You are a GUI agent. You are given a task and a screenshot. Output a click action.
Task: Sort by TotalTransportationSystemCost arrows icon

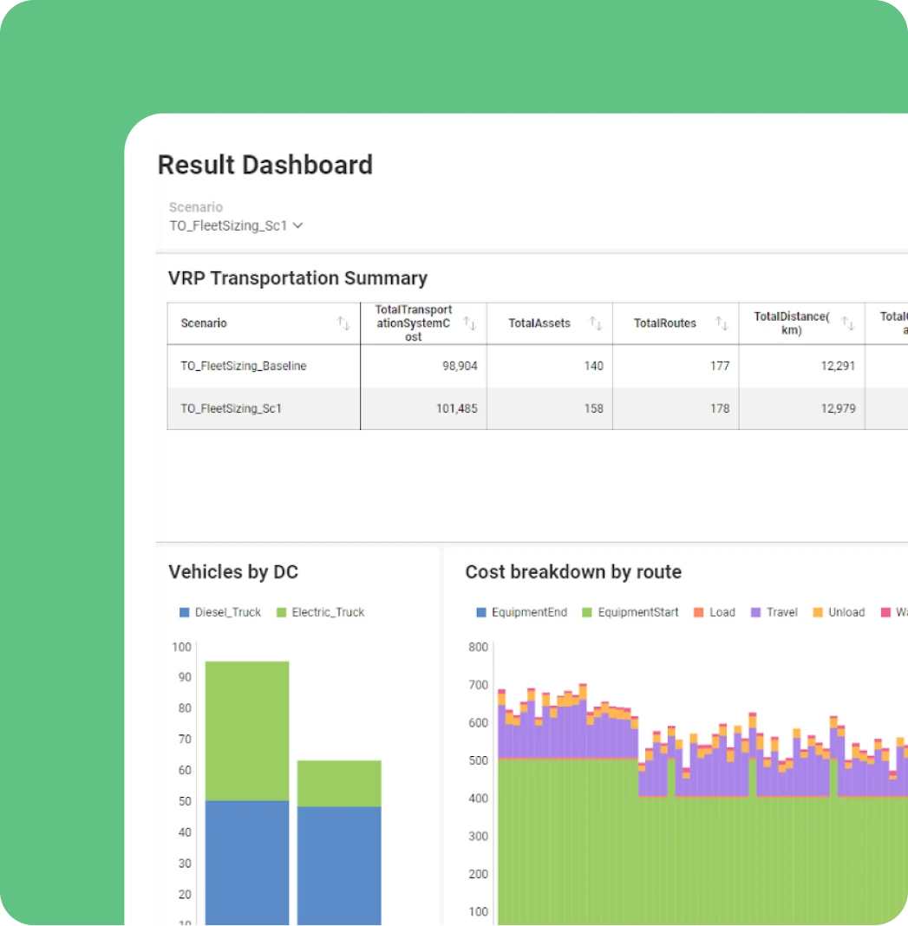click(x=470, y=323)
